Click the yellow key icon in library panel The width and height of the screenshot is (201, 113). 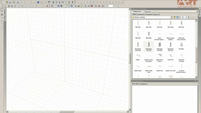(x=174, y=17)
